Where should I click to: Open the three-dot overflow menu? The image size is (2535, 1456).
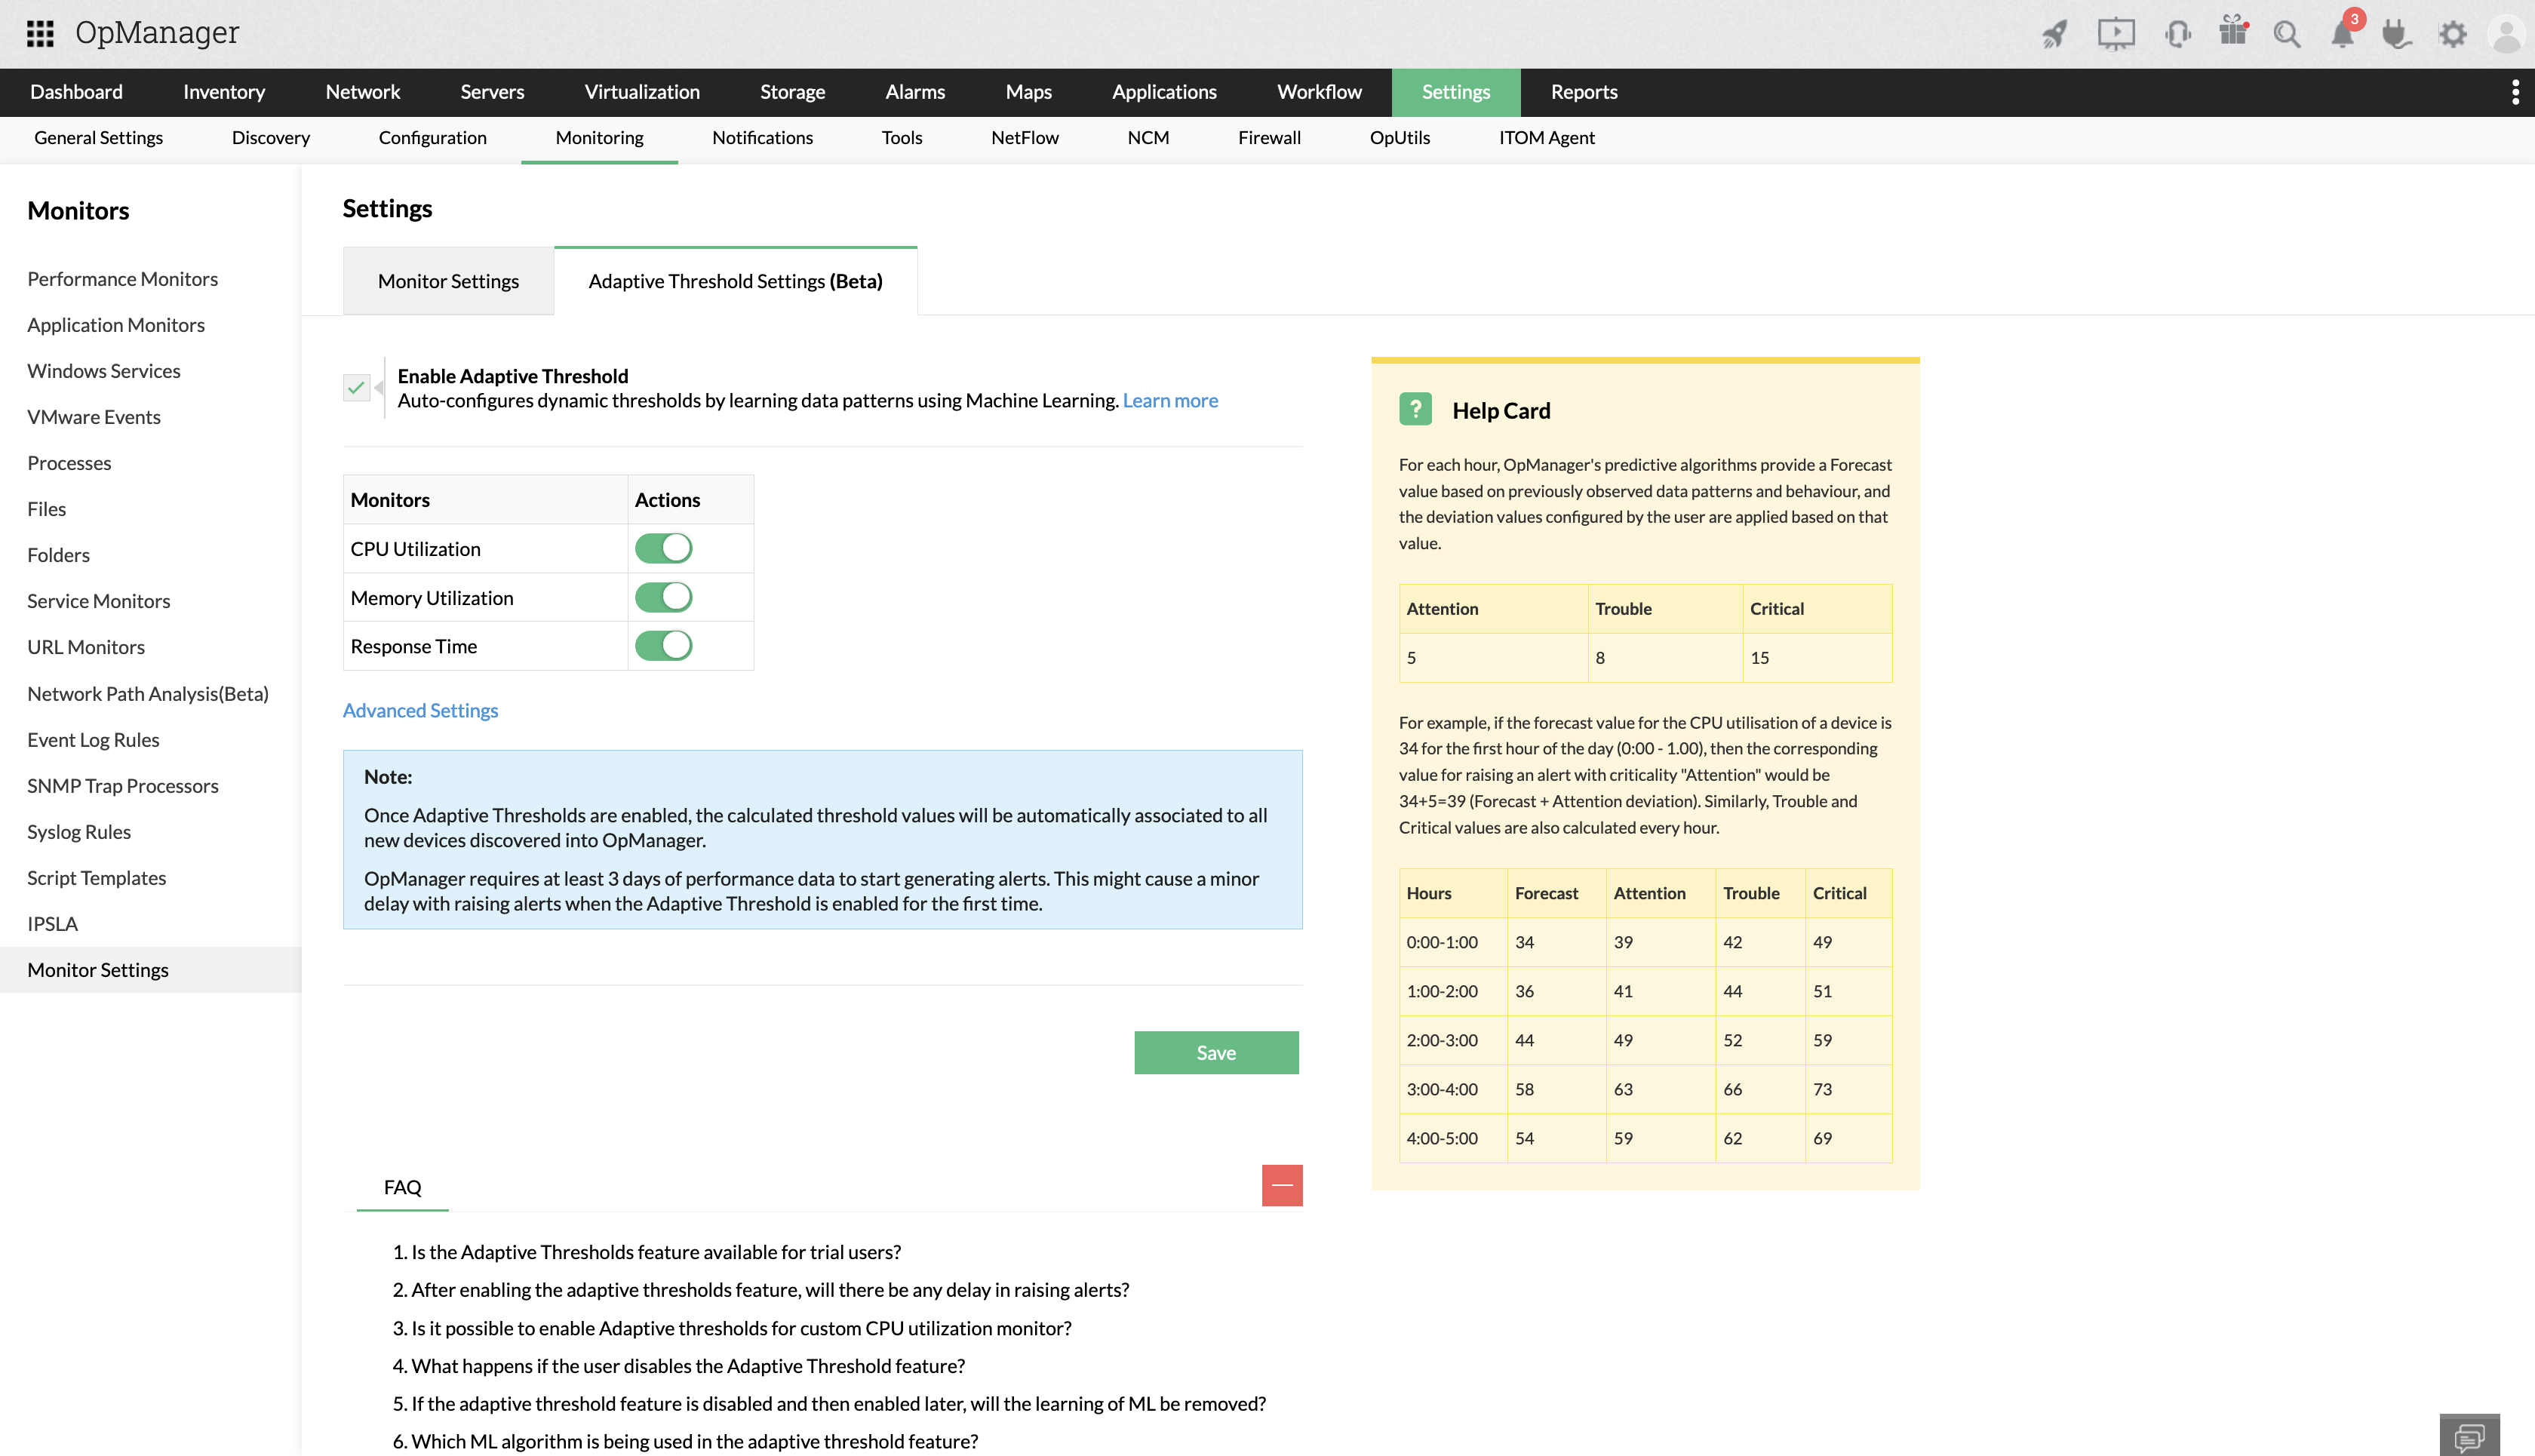point(2515,92)
